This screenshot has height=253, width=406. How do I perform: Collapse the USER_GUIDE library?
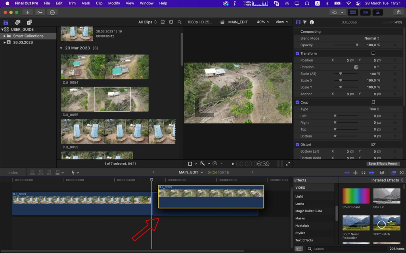click(2, 29)
